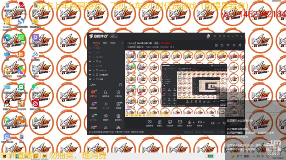Expand the speaker options arrow
This screenshot has height=160, width=286.
(204, 122)
